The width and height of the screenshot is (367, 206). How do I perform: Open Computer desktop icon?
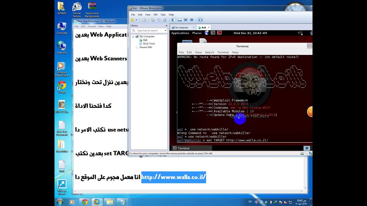pos(62,28)
